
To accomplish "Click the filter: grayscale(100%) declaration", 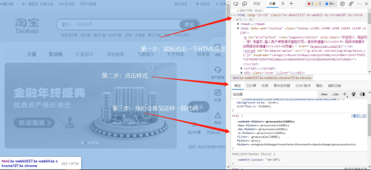I will tap(258, 137).
